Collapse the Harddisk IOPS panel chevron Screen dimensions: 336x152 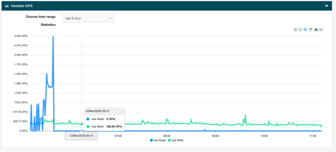(326, 6)
